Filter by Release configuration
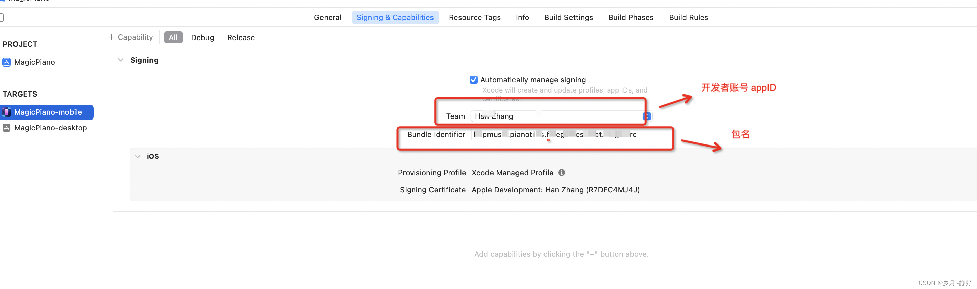The width and height of the screenshot is (977, 289). click(x=241, y=37)
